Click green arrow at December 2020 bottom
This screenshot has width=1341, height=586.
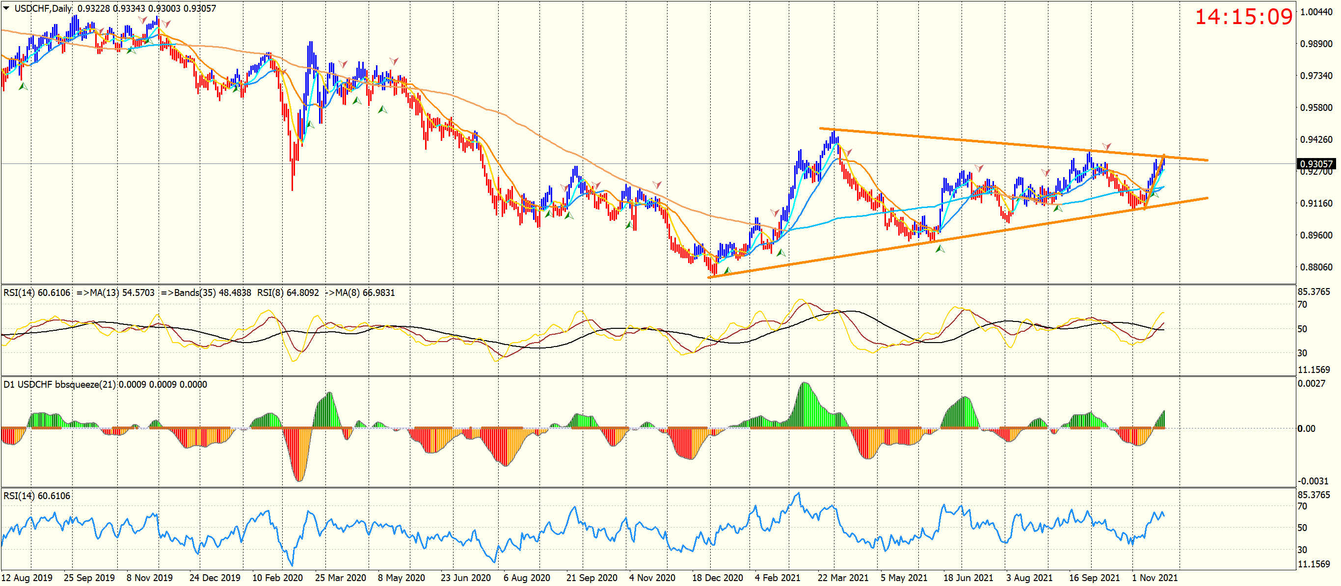(x=727, y=271)
